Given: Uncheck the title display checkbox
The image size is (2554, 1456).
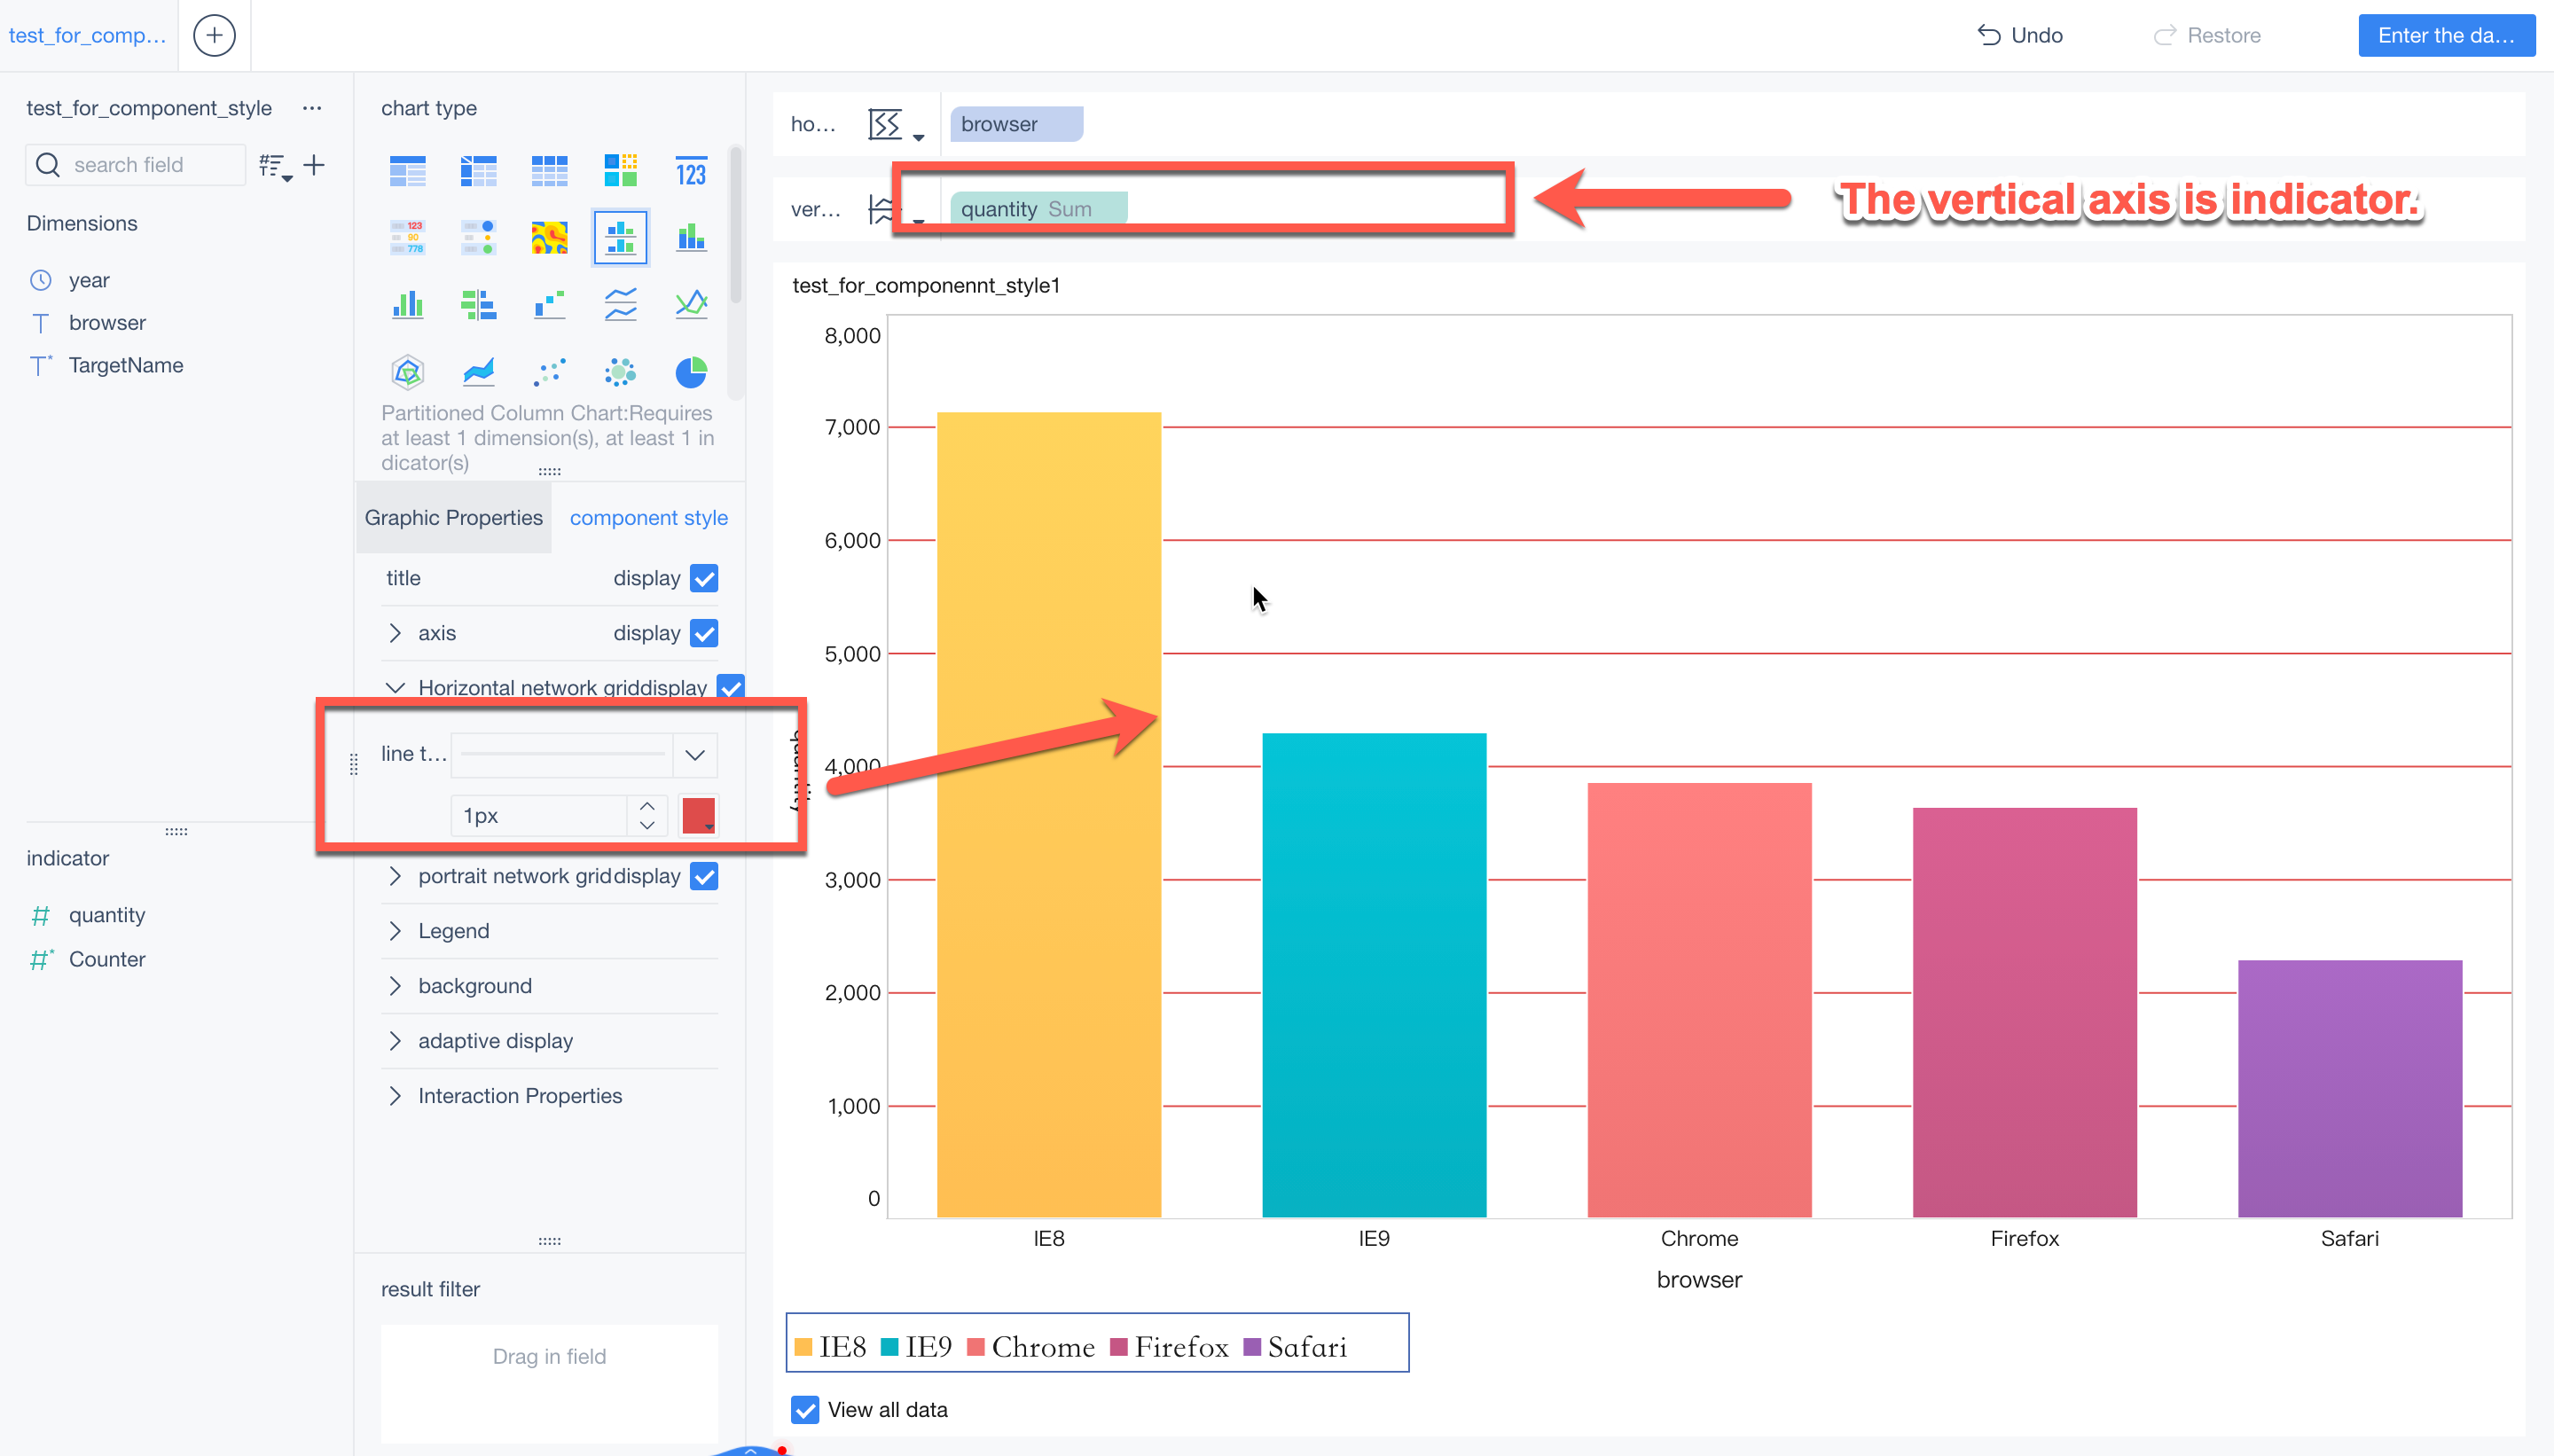Looking at the screenshot, I should pos(704,578).
